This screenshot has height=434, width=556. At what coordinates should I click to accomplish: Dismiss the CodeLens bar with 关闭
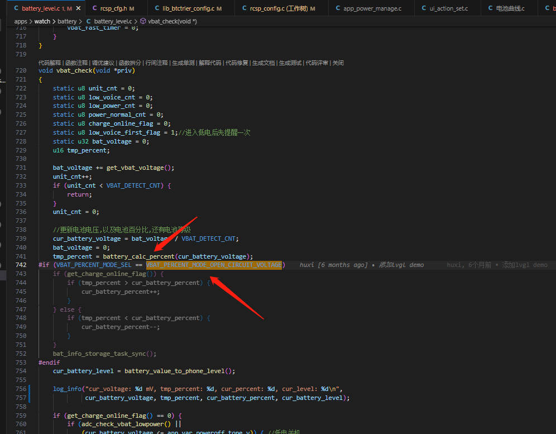tap(338, 63)
